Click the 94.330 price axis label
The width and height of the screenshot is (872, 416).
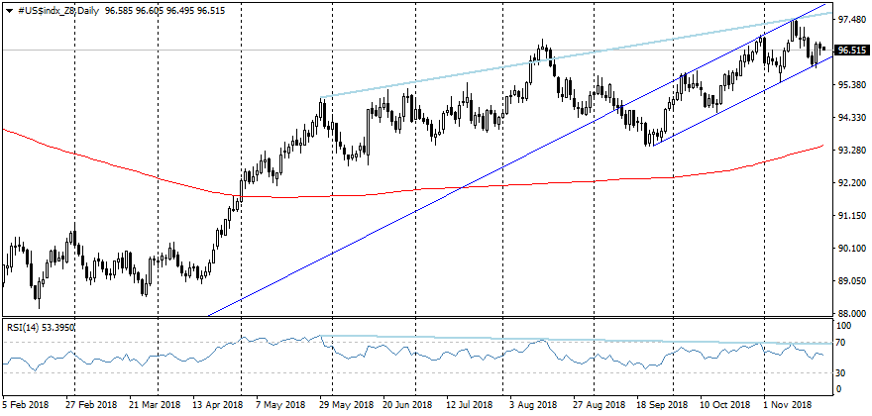click(850, 118)
